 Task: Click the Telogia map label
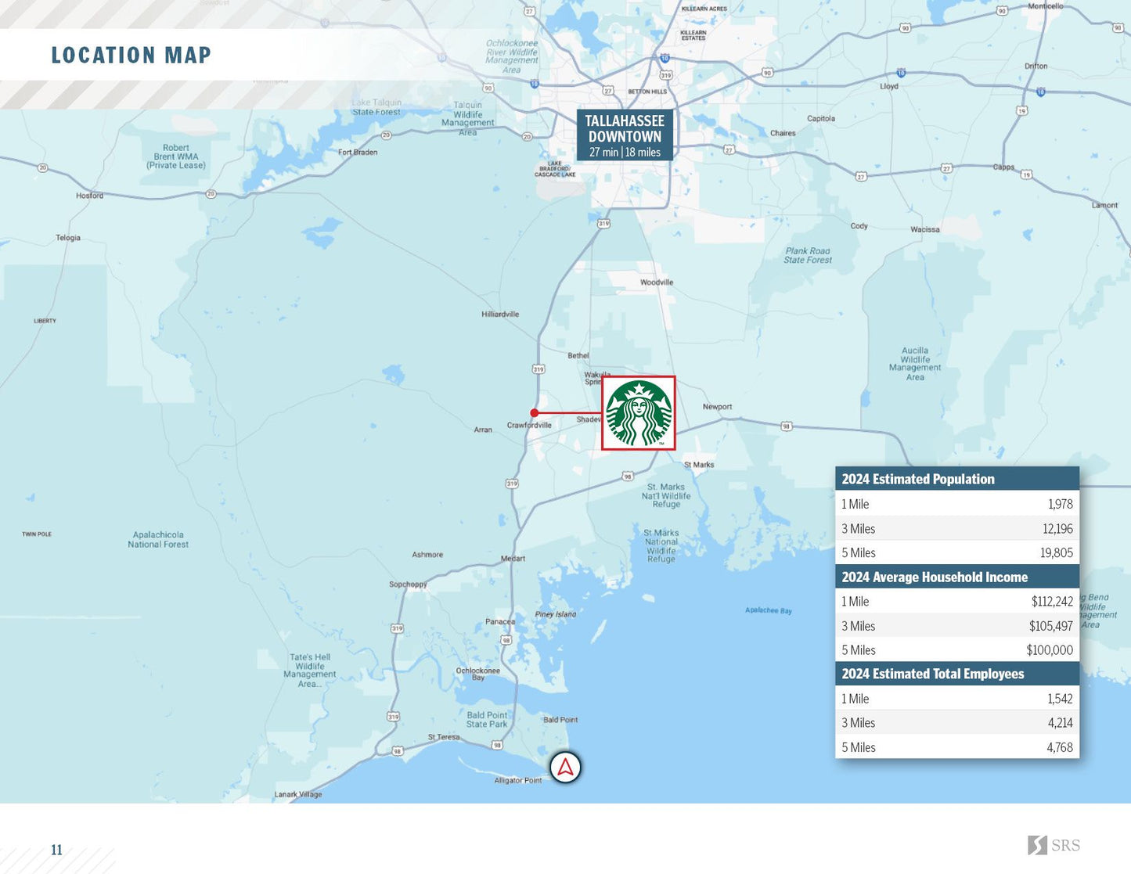(x=68, y=238)
